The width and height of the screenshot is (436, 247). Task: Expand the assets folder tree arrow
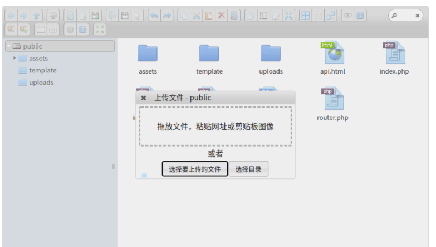[14, 58]
